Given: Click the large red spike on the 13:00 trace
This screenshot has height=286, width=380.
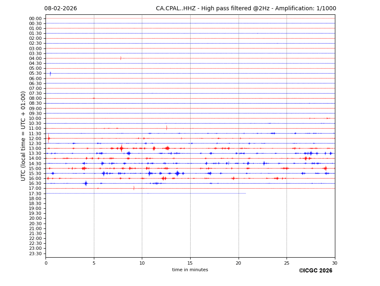Looking at the screenshot, I should tap(121, 148).
